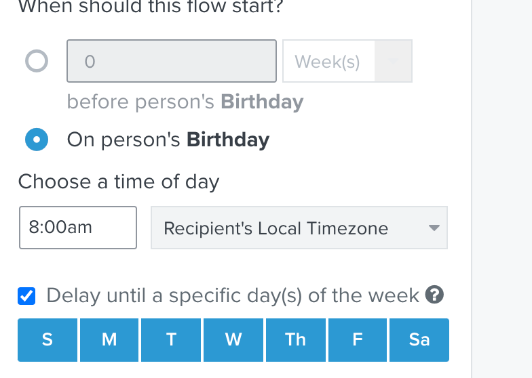Screen dimensions: 532x378
Task: Click the number of weeks input
Action: coord(172,61)
